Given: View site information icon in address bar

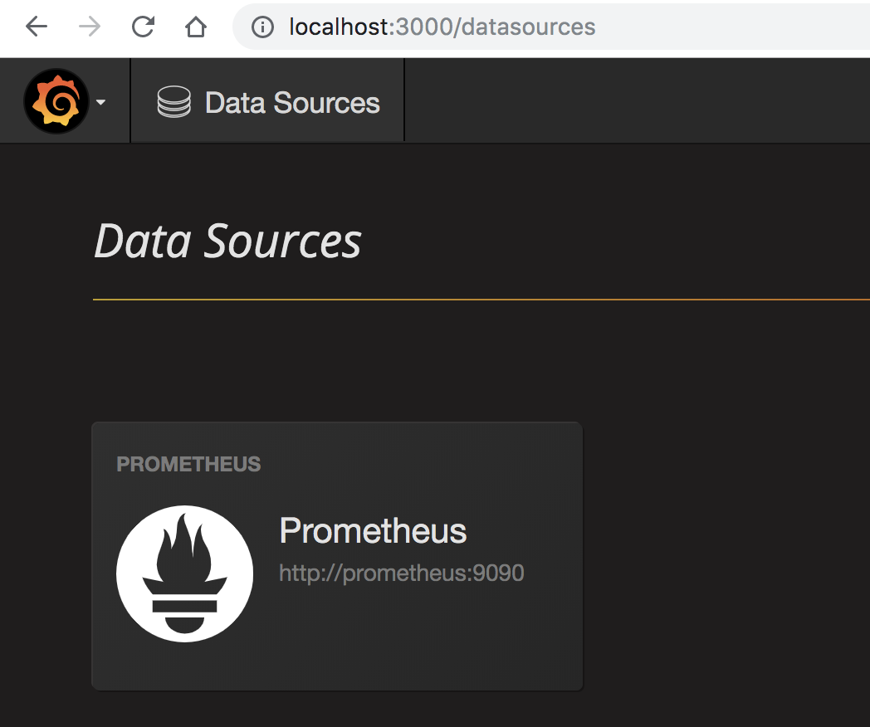Looking at the screenshot, I should [x=262, y=27].
